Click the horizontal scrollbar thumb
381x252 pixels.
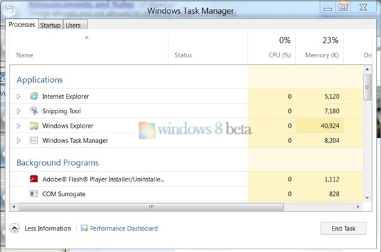[152, 206]
